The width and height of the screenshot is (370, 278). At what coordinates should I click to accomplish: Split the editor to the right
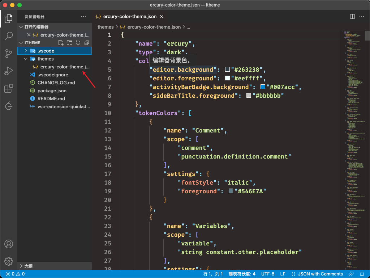(352, 17)
